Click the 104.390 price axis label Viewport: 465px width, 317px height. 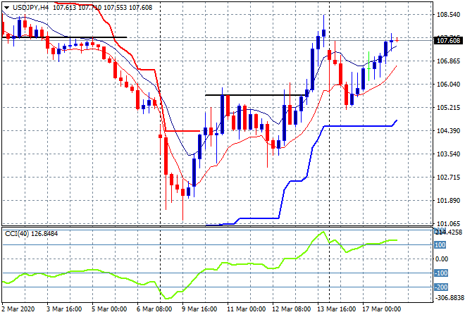tap(447, 131)
